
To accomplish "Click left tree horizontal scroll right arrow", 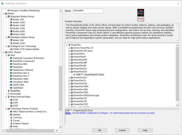I will point(57,131).
